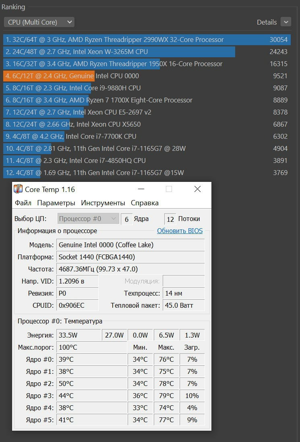Click the Платформа field Socket 1440

[x=130, y=257]
